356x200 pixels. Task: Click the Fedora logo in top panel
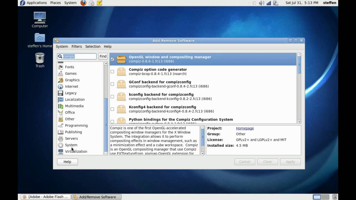pyautogui.click(x=23, y=3)
